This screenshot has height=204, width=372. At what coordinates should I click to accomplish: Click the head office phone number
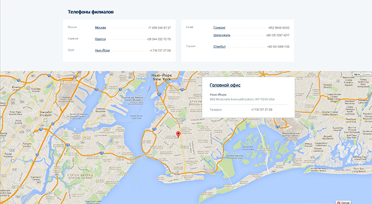[x=262, y=110]
